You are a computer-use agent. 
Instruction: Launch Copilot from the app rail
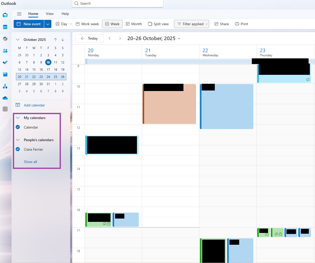click(x=5, y=39)
